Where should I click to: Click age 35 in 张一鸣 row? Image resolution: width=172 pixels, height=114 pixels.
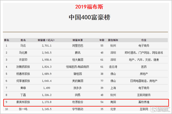pos(102,109)
